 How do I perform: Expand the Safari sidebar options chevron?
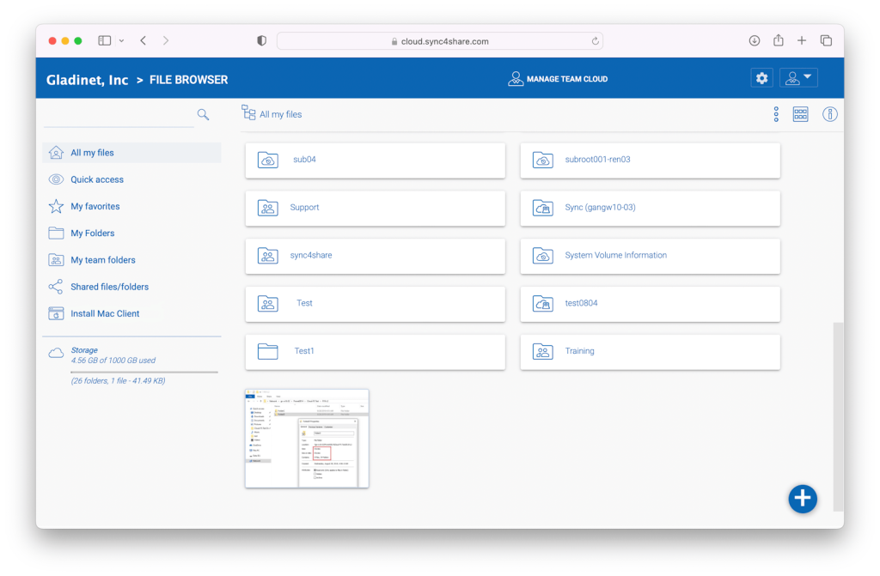click(121, 41)
